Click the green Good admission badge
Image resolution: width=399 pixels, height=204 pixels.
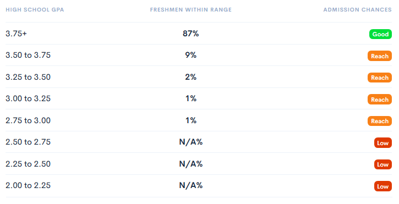(x=380, y=34)
